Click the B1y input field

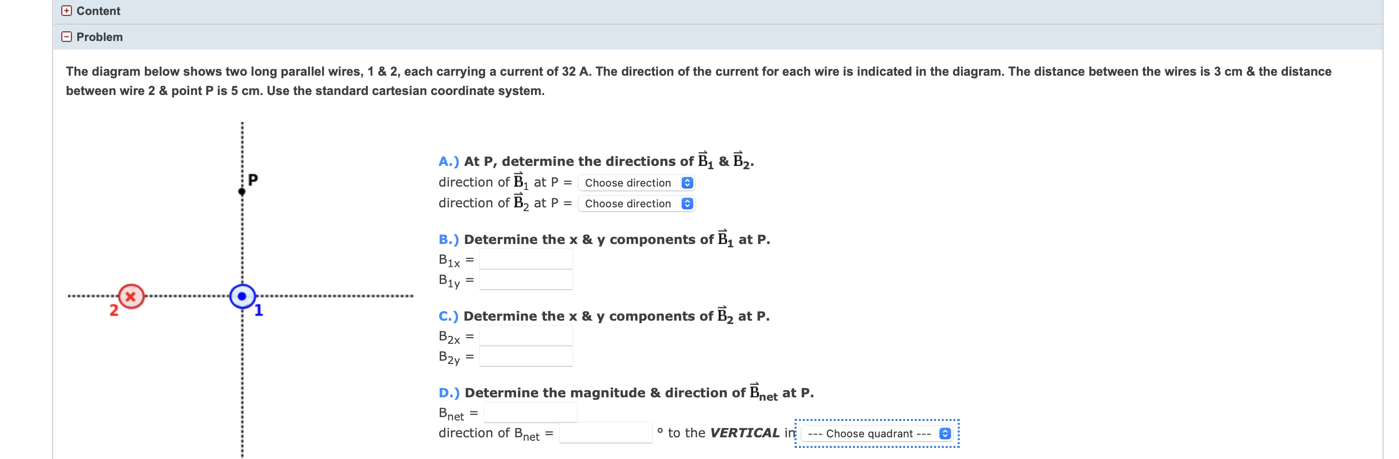click(525, 281)
